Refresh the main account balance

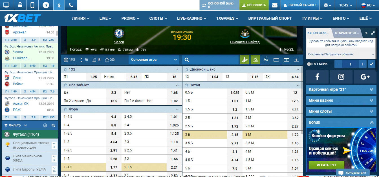[x=204, y=5]
